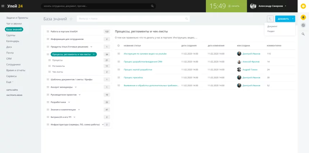Click the Фильтр + поиск input field
Screen dimensions: 309x153
[133, 18]
